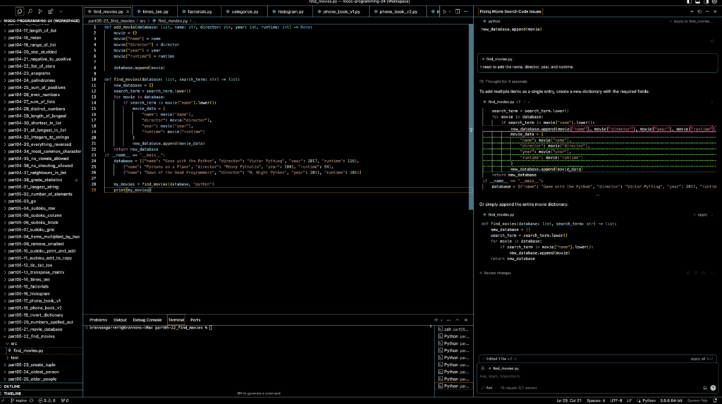Image resolution: width=722 pixels, height=404 pixels.
Task: Open the Search view icon
Action: point(30,11)
